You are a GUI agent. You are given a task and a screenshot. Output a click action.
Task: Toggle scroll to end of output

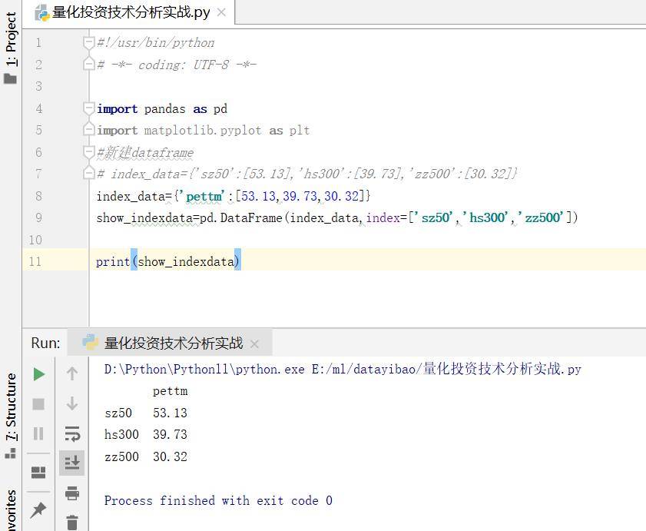[x=72, y=463]
